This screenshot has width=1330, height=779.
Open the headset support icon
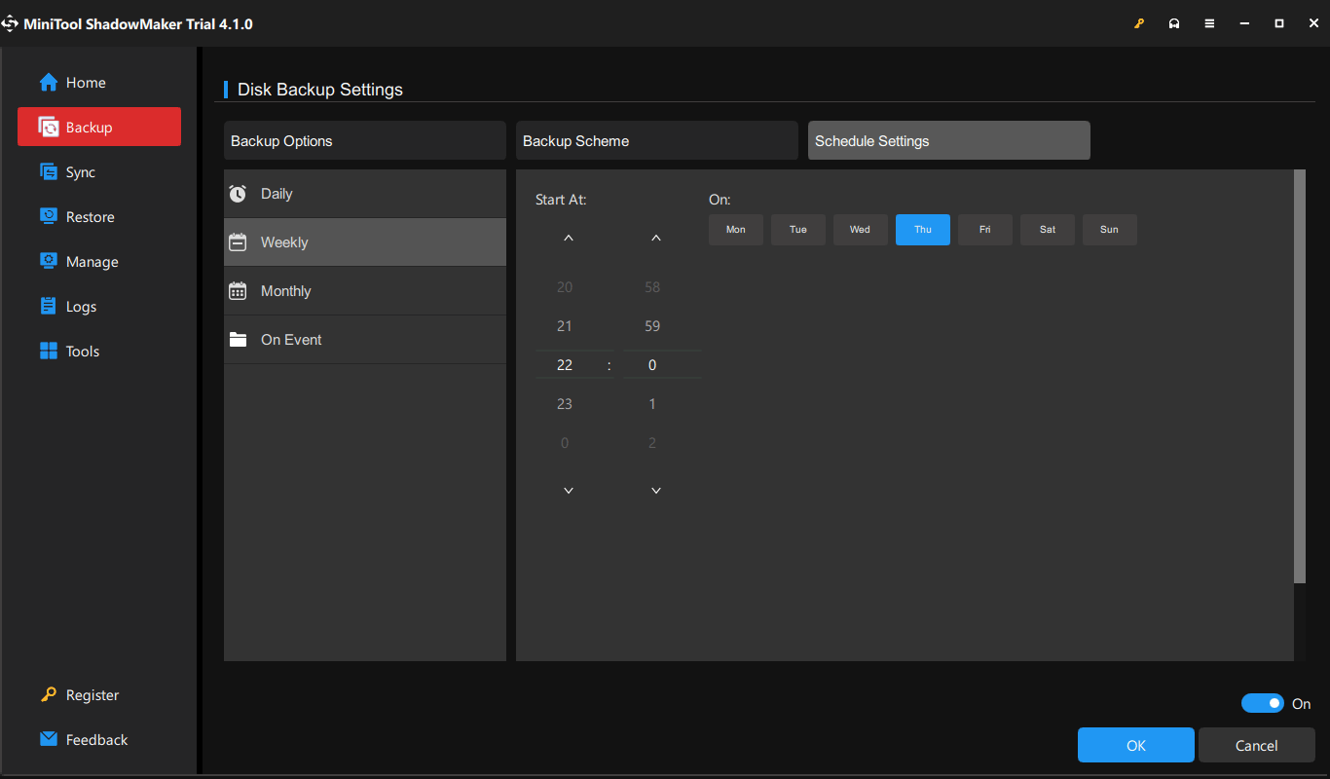coord(1174,22)
